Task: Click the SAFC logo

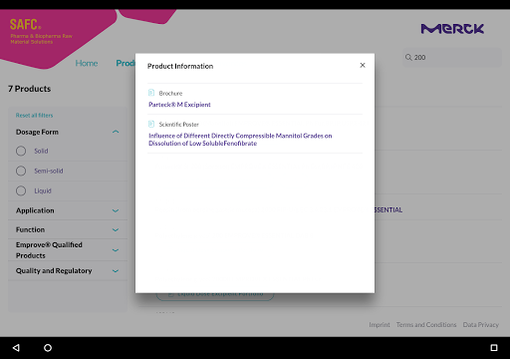Action: pos(25,25)
